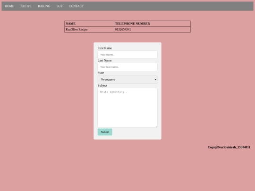Image resolution: width=255 pixels, height=191 pixels.
Task: Open the CONTACT page link
Action: point(76,6)
